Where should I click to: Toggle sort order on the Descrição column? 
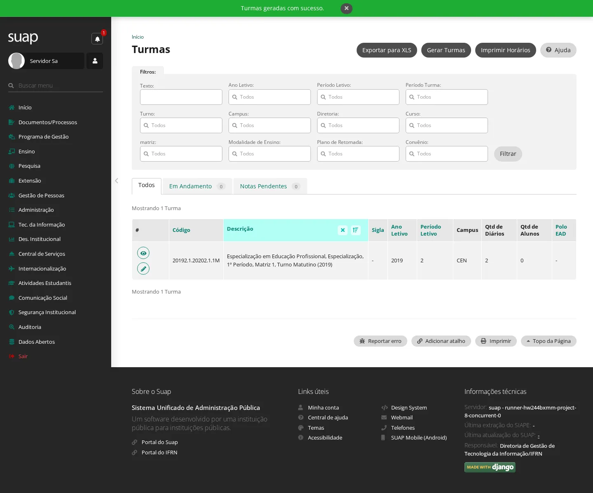(356, 230)
